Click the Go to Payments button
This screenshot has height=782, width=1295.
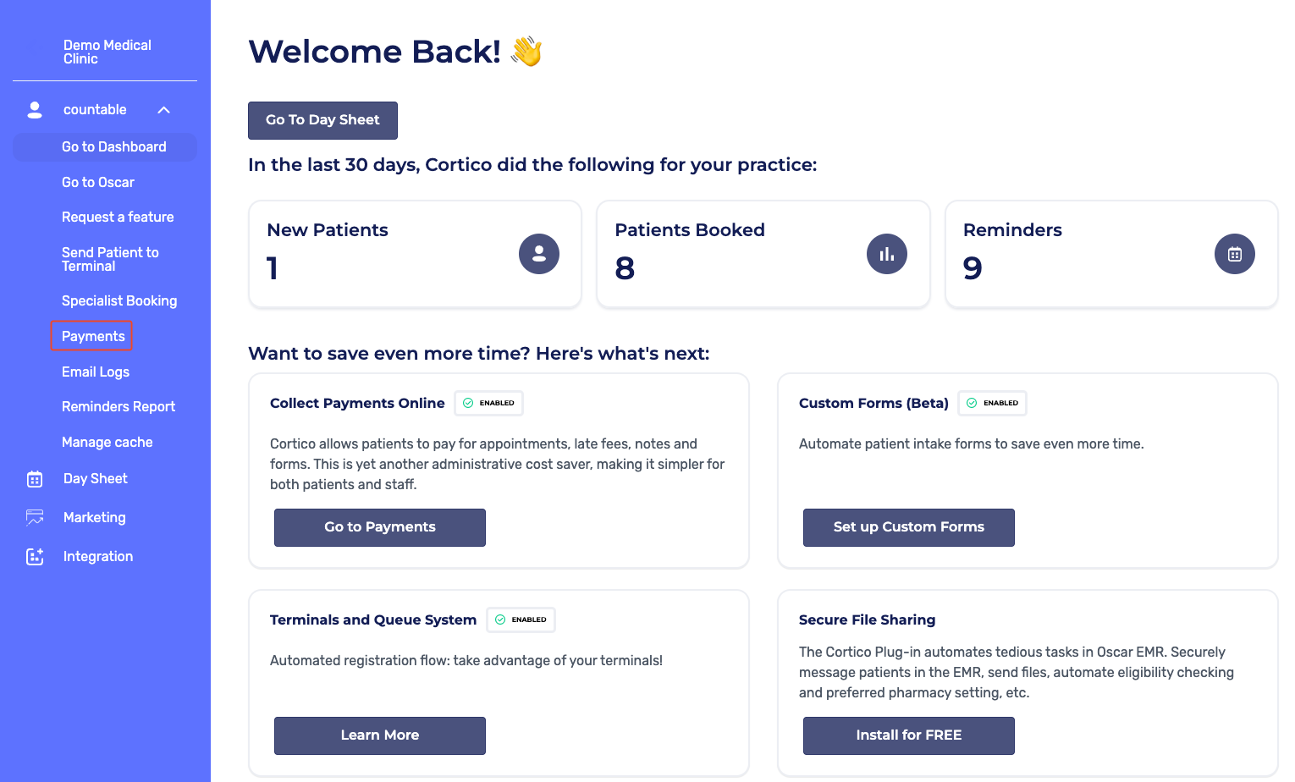pyautogui.click(x=380, y=527)
